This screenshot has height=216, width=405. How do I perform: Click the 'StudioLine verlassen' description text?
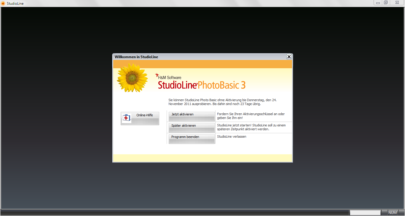coord(232,136)
